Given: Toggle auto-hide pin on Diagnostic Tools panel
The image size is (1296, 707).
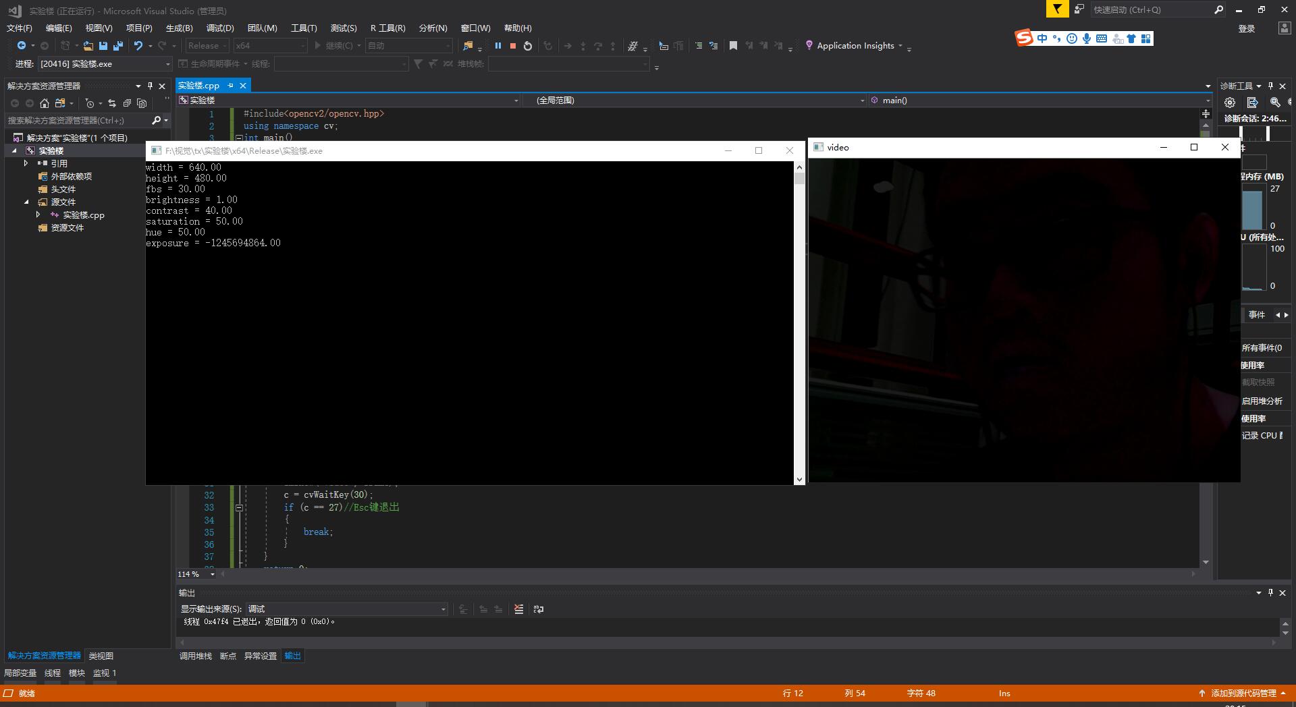Looking at the screenshot, I should (1270, 86).
